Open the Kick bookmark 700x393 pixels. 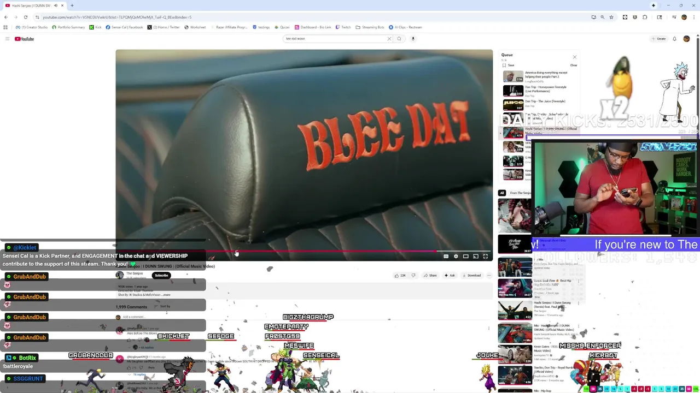[x=96, y=27]
